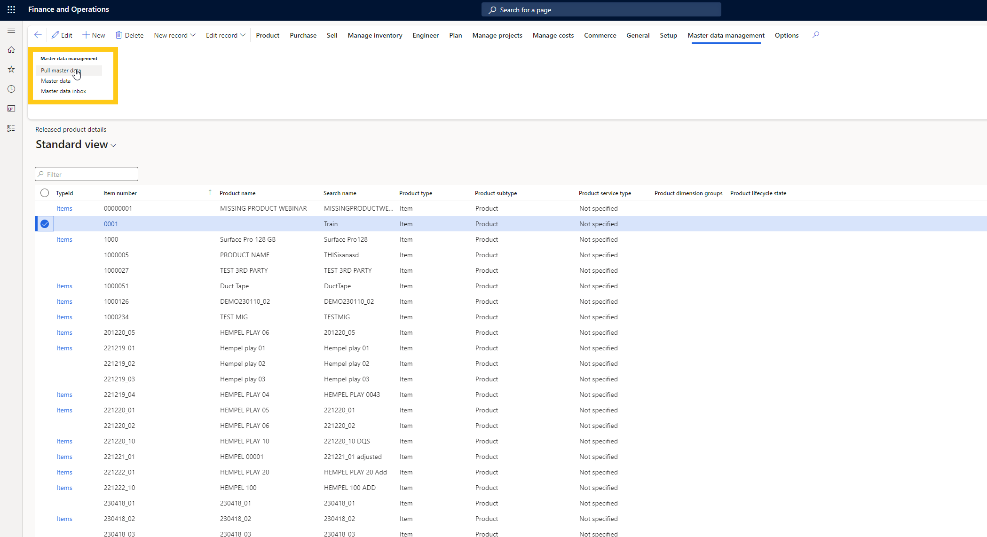Click the Items link for item 1000
The image size is (987, 537).
coord(64,239)
